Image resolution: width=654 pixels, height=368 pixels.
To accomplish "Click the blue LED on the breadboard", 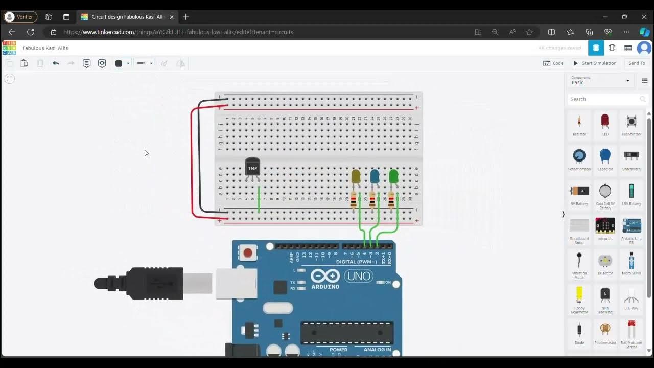I will [375, 177].
